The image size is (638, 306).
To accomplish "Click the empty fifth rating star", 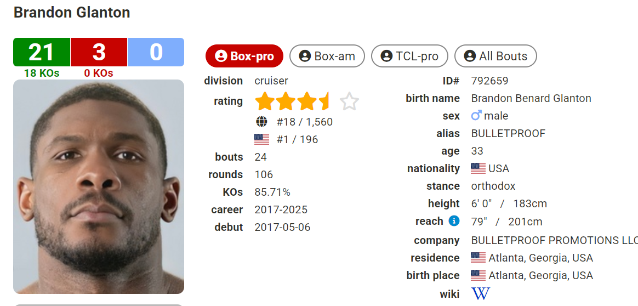I will (349, 101).
